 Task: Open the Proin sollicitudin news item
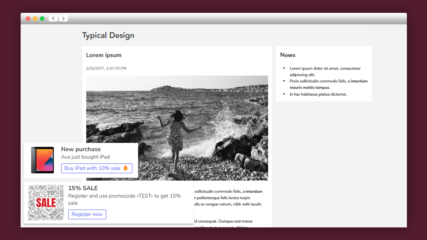(328, 84)
